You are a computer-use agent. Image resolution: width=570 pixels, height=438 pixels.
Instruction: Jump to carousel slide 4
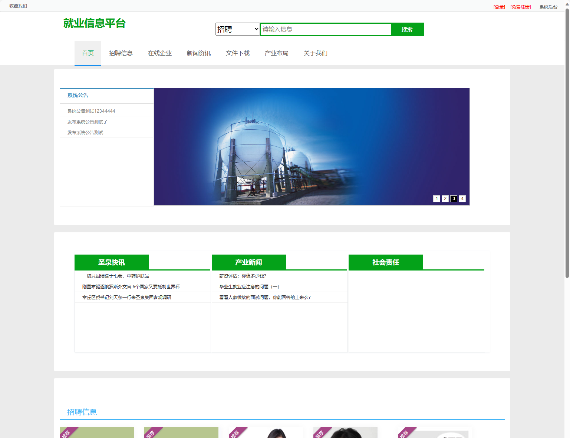tap(462, 199)
